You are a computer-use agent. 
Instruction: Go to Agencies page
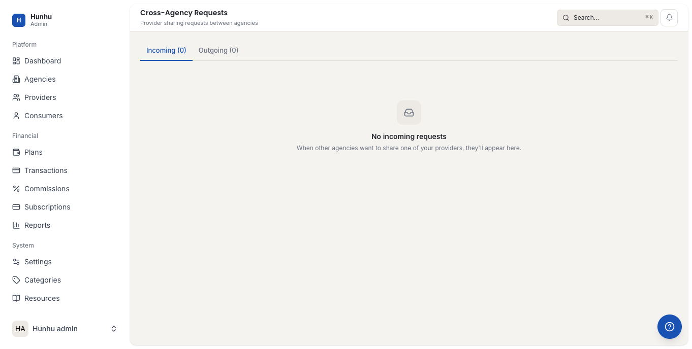coord(65,79)
